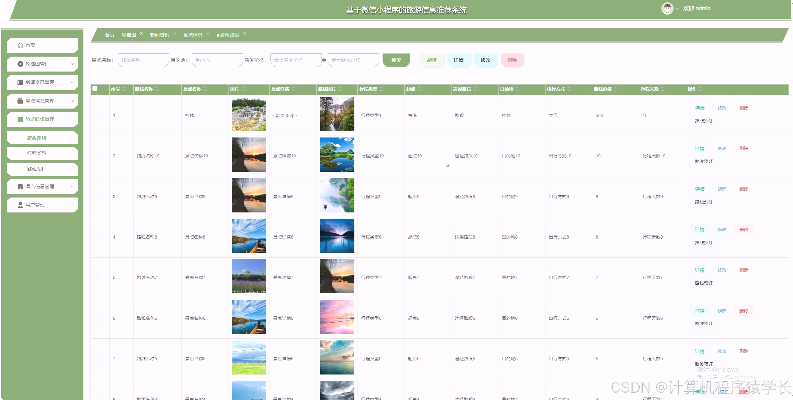Collapse the 旅游路线管理 menu chevron
The image size is (793, 400).
click(72, 119)
